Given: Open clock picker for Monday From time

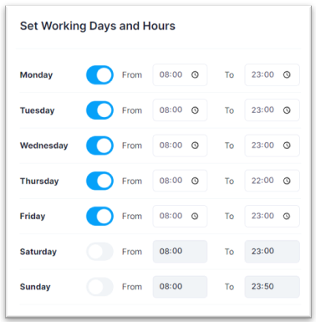Looking at the screenshot, I should point(195,74).
